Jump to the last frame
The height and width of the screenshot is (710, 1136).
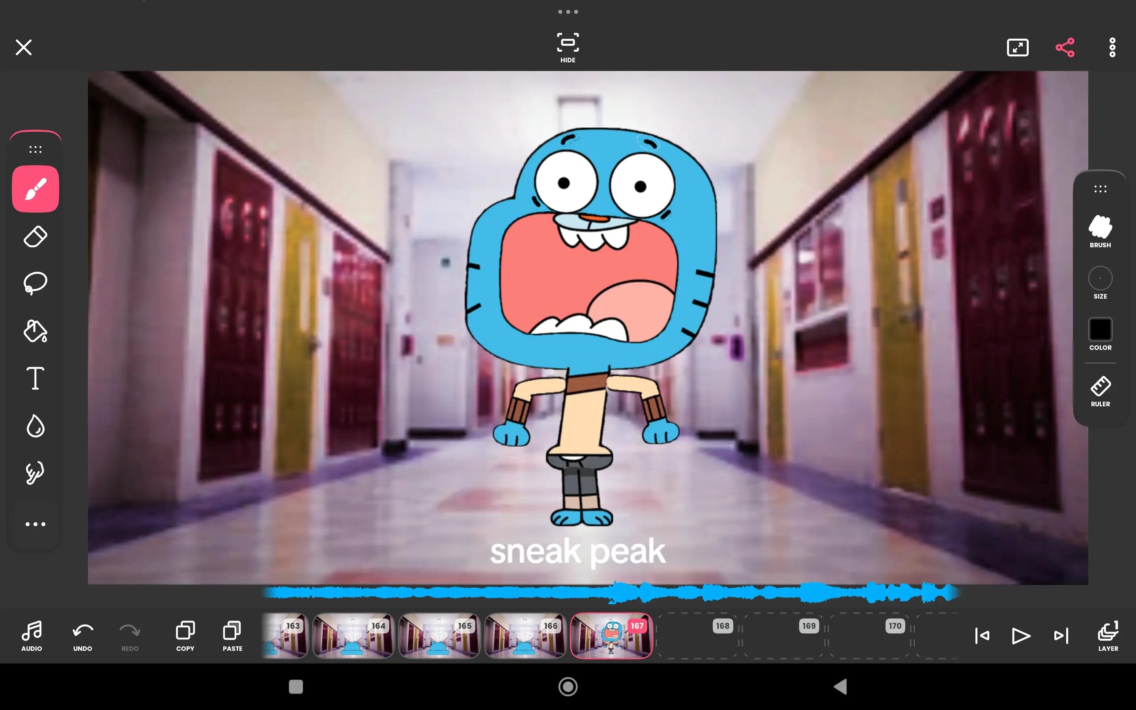[x=1061, y=636]
